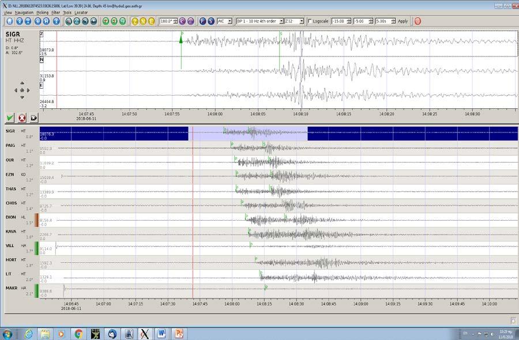The height and width of the screenshot is (340, 519).
Task: Select the EZN station row
Action: (x=261, y=177)
